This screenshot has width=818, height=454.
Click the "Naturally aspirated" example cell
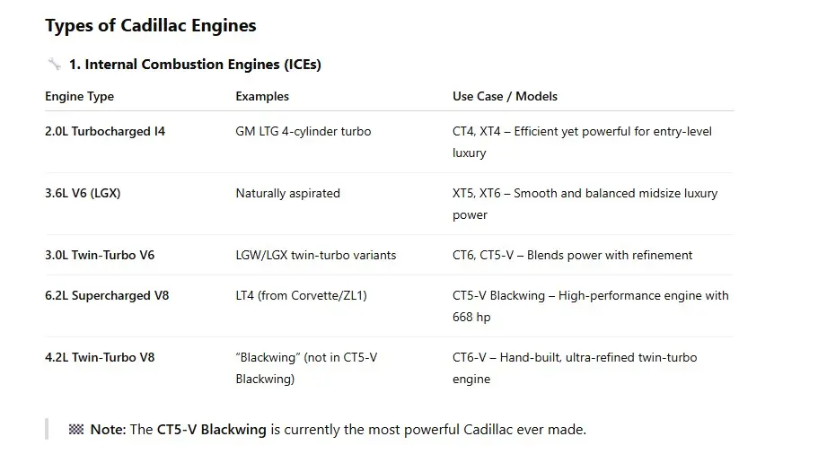coord(287,193)
